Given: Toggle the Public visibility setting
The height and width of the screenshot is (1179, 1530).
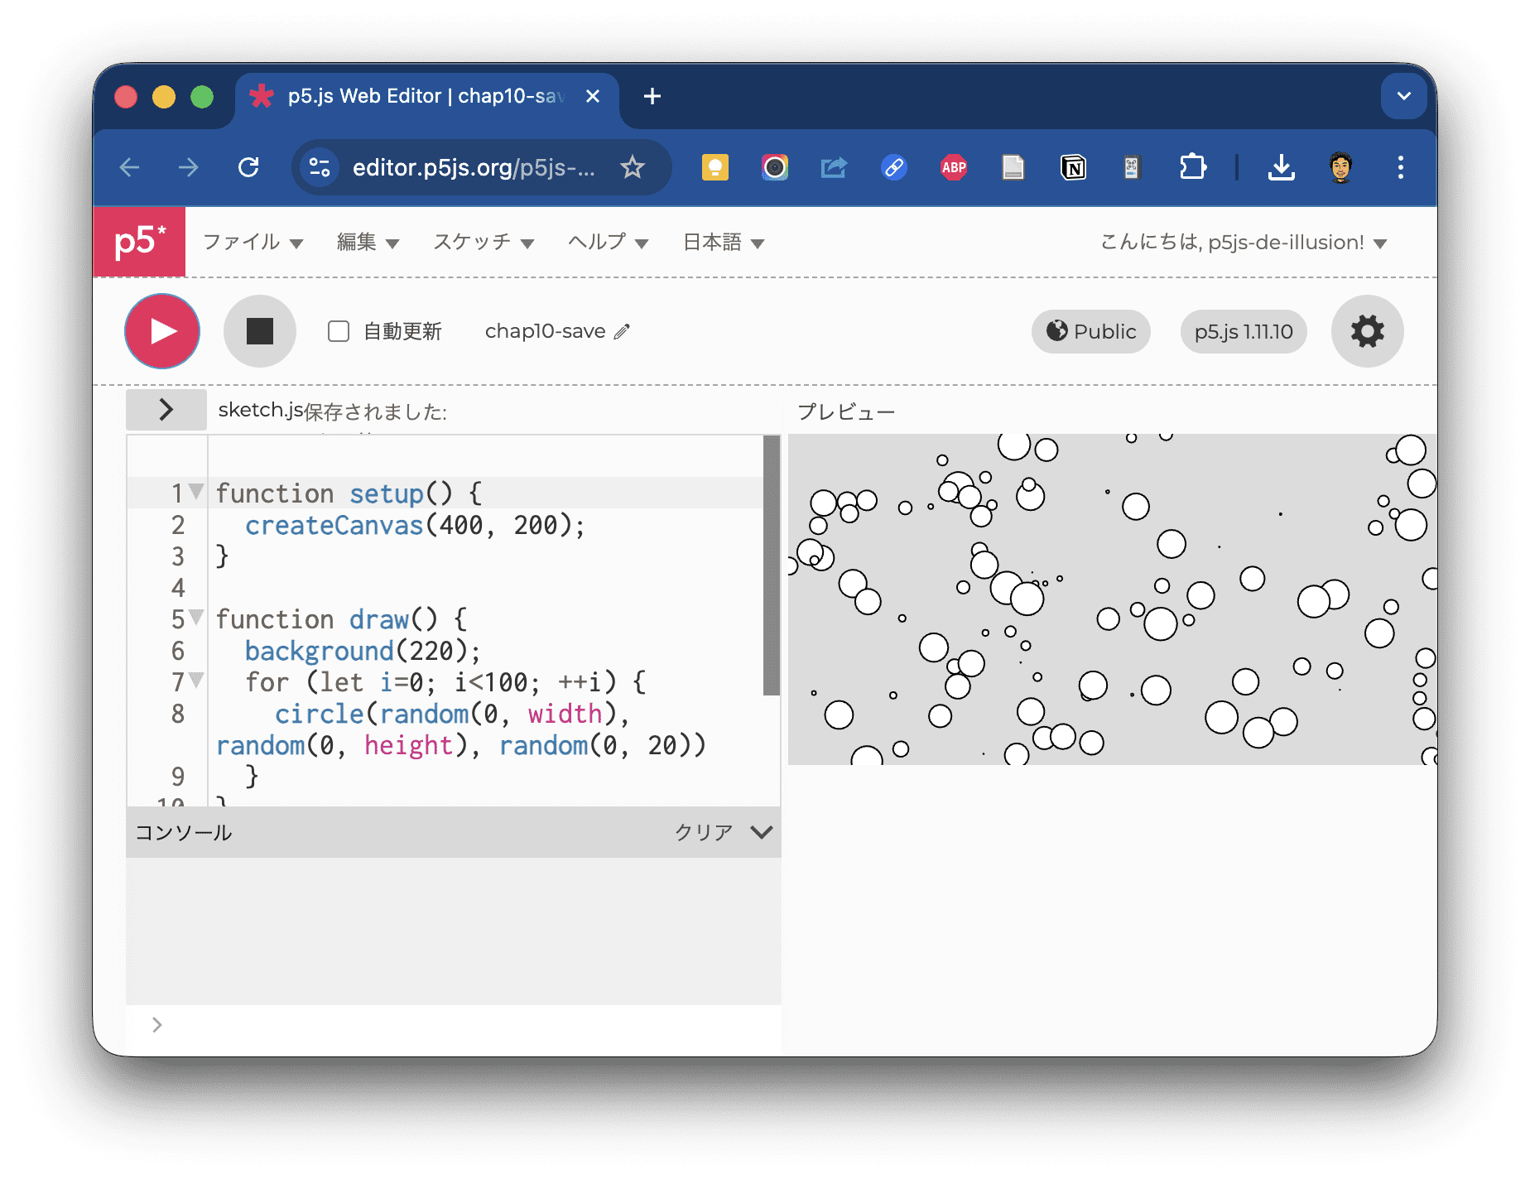Looking at the screenshot, I should [1090, 331].
